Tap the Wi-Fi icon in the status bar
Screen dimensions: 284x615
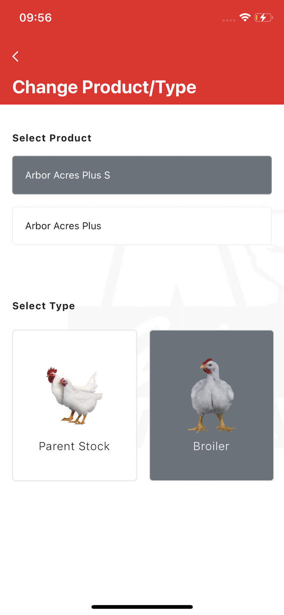pos(245,17)
